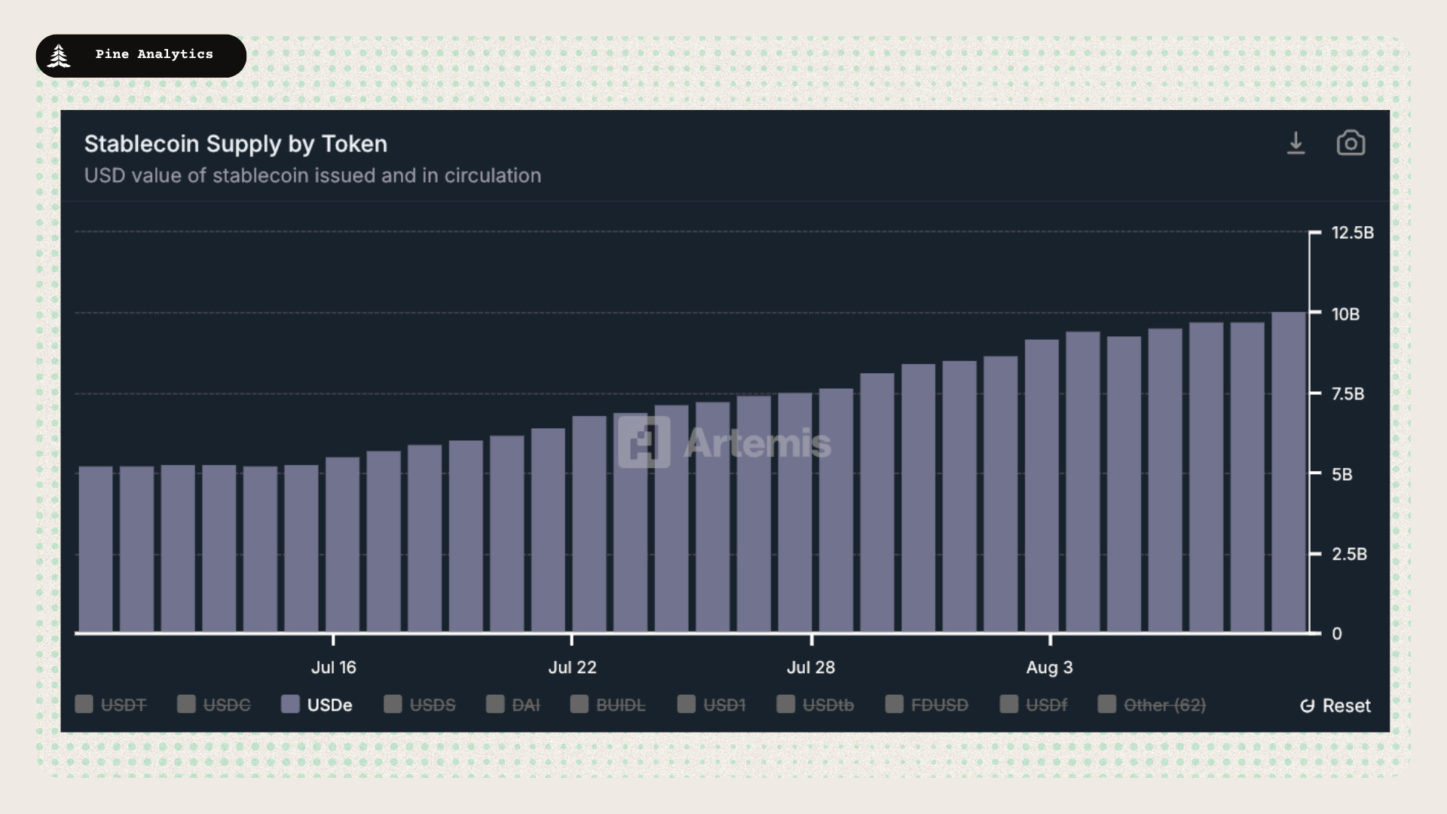The image size is (1447, 814).
Task: Click the Pine Analytics badge text
Action: pyautogui.click(x=154, y=54)
